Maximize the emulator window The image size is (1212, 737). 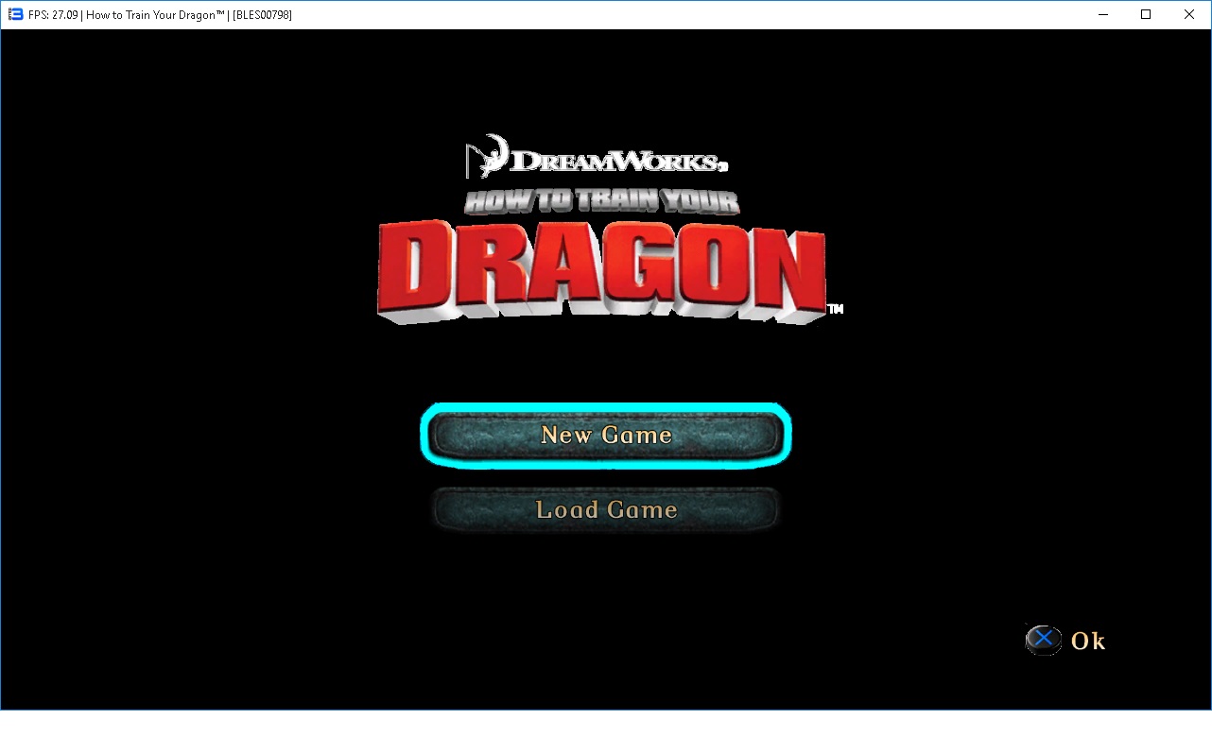1146,14
